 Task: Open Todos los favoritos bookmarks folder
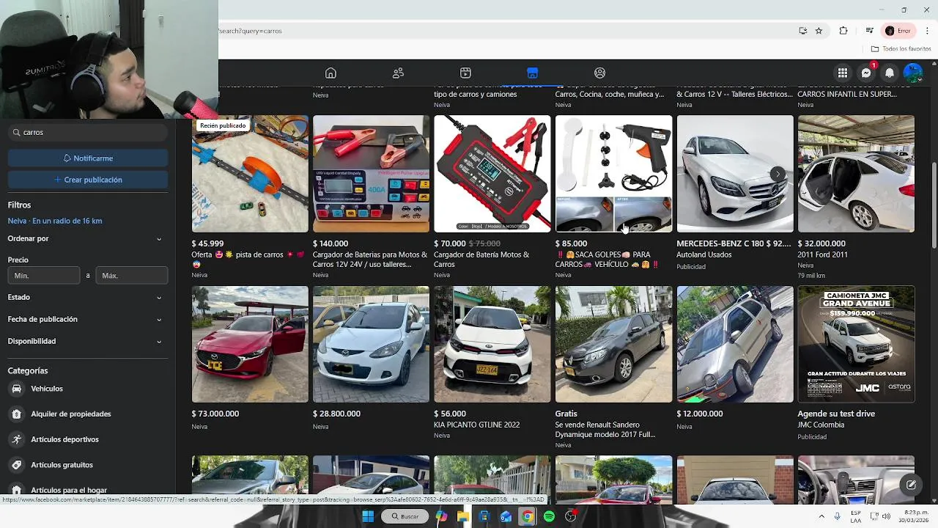[901, 48]
